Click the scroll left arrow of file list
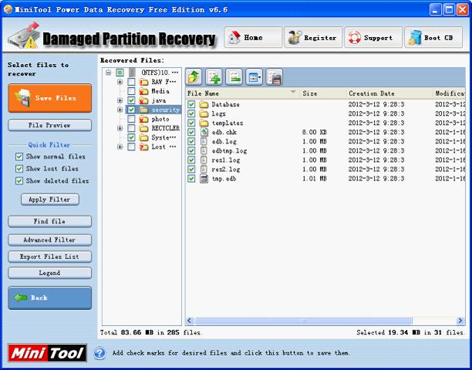 click(190, 321)
